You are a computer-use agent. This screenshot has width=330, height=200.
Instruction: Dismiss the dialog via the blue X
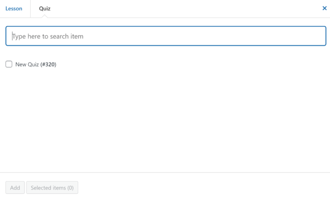(324, 8)
